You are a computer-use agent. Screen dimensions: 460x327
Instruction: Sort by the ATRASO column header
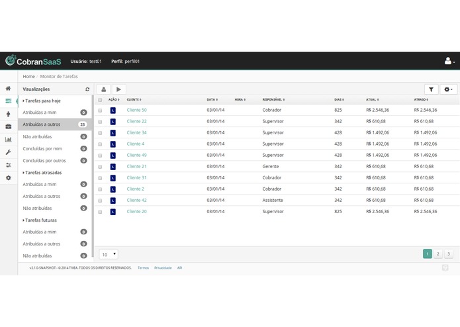click(421, 100)
